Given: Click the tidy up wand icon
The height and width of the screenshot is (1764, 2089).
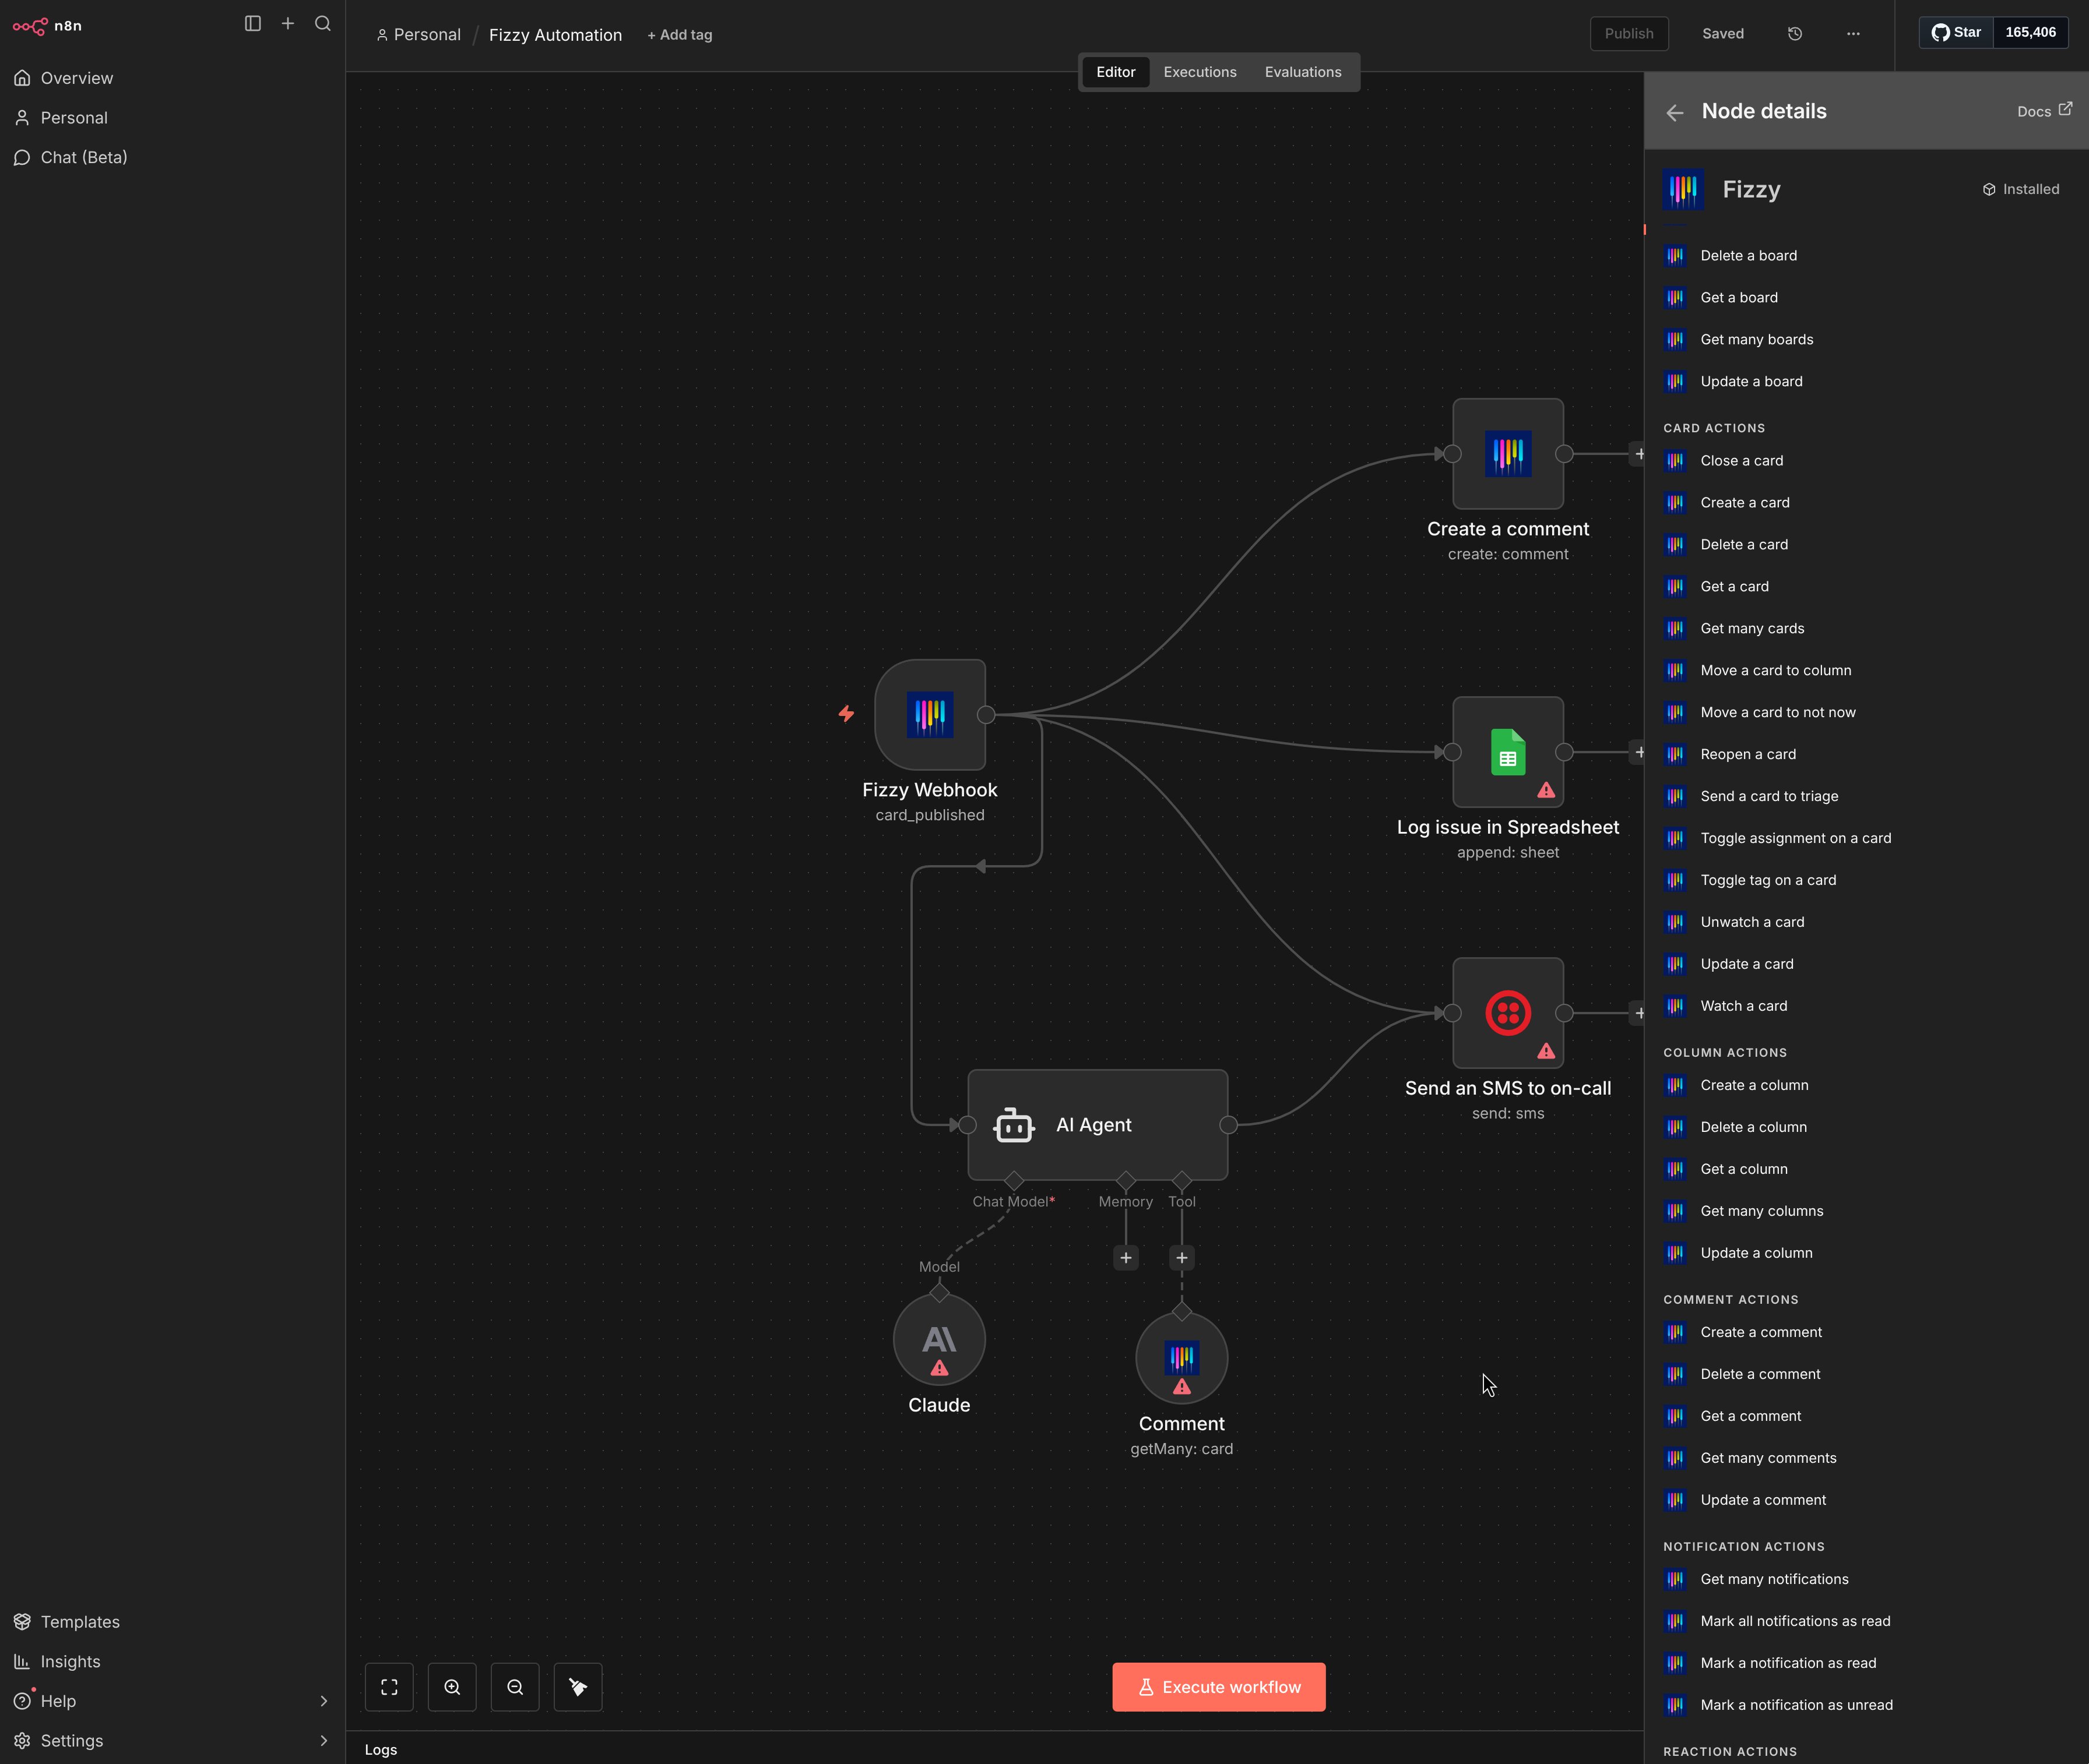Looking at the screenshot, I should click(x=577, y=1686).
